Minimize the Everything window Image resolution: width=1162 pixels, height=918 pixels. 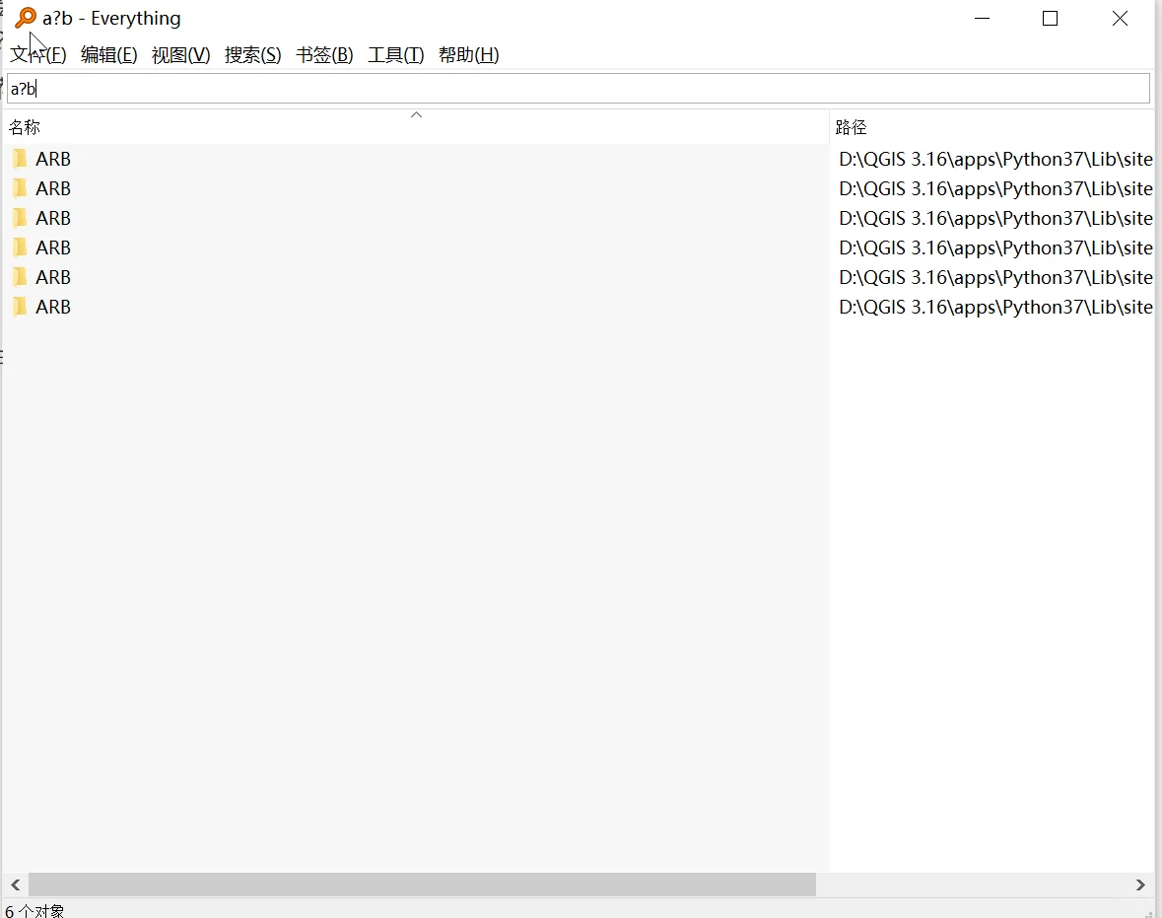pos(982,19)
